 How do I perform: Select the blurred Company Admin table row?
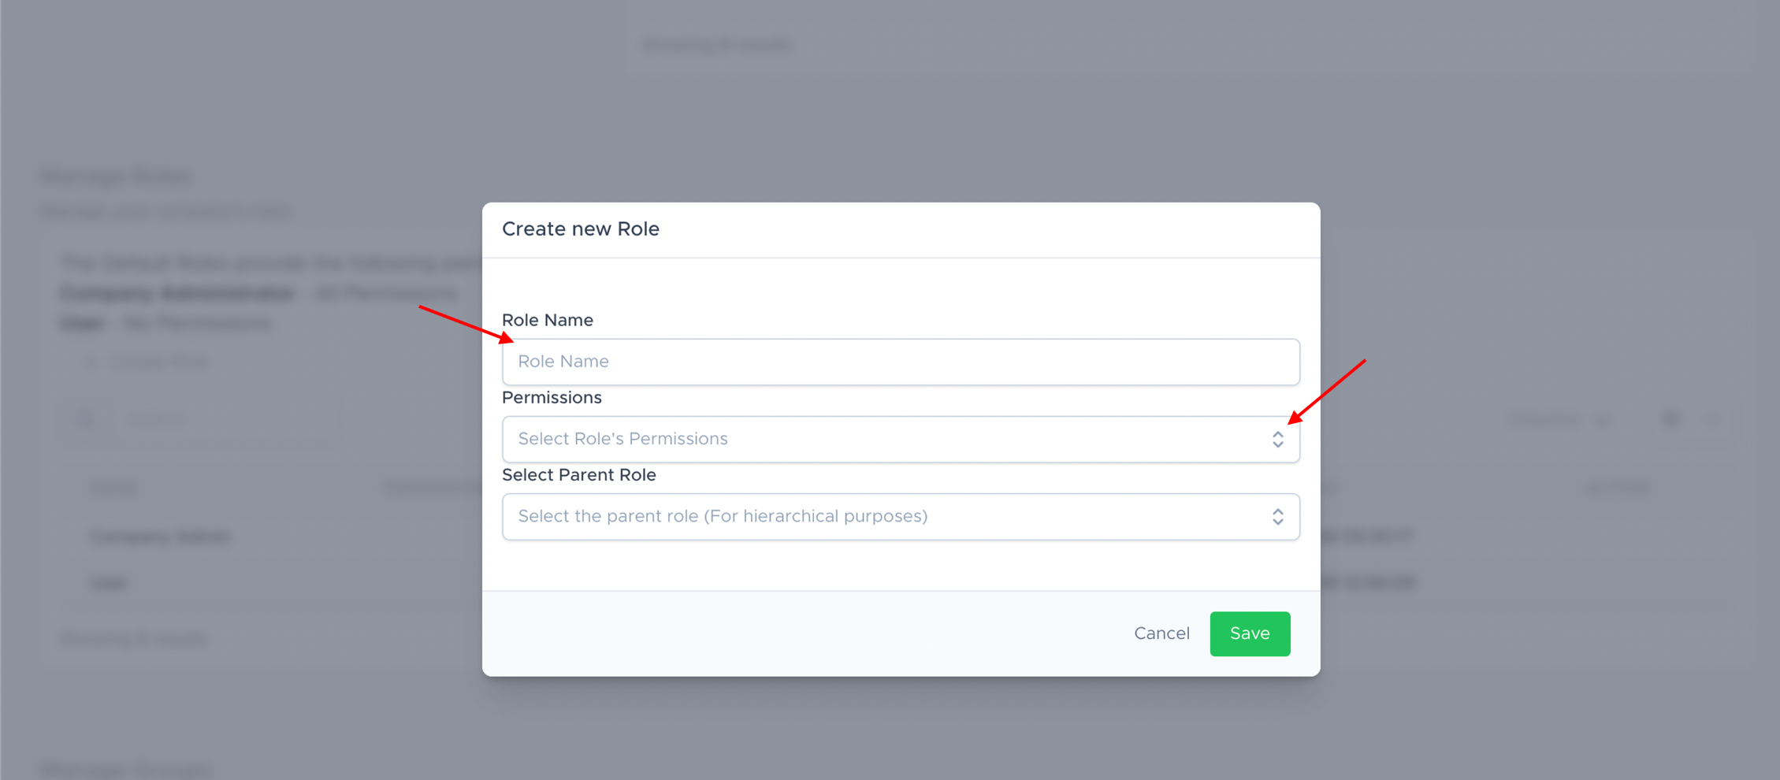click(x=161, y=537)
